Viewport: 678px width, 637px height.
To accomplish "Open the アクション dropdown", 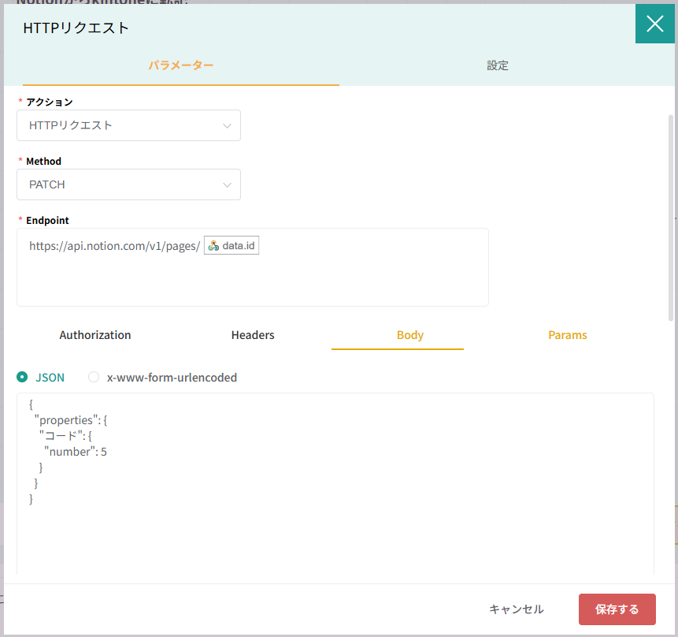I will tap(128, 125).
